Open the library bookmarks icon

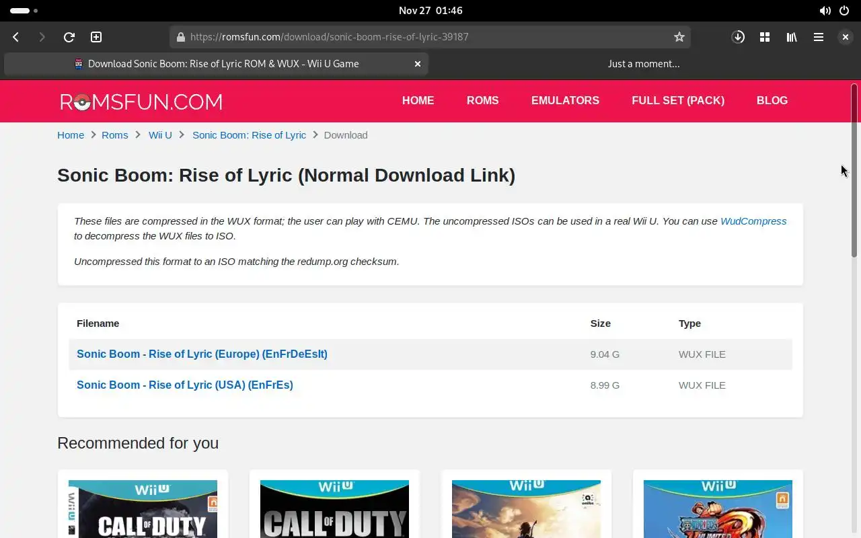click(792, 37)
